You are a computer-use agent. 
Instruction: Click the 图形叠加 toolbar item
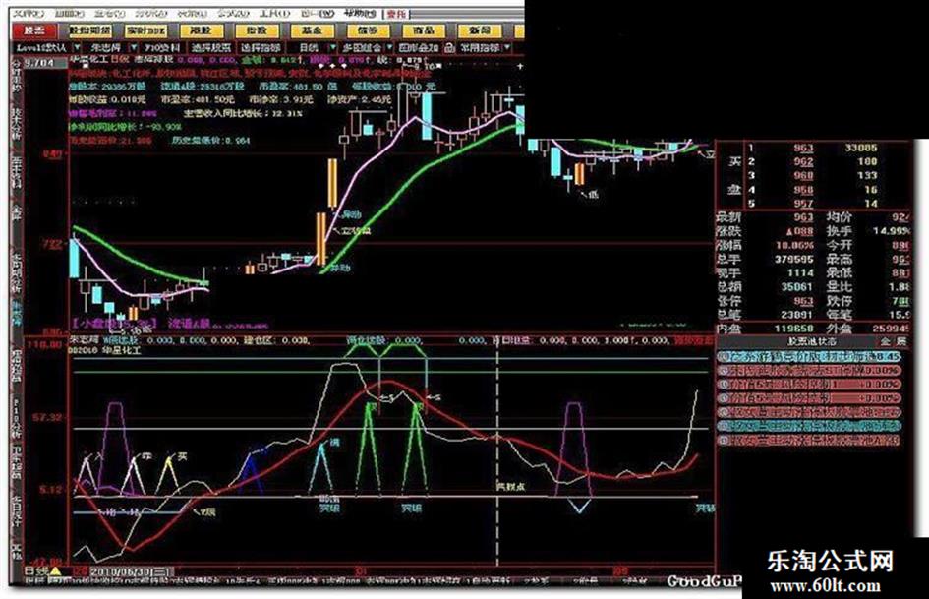[x=419, y=47]
